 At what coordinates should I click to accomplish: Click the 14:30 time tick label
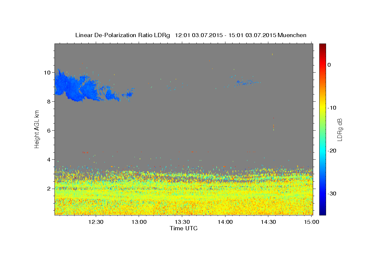(x=268, y=222)
